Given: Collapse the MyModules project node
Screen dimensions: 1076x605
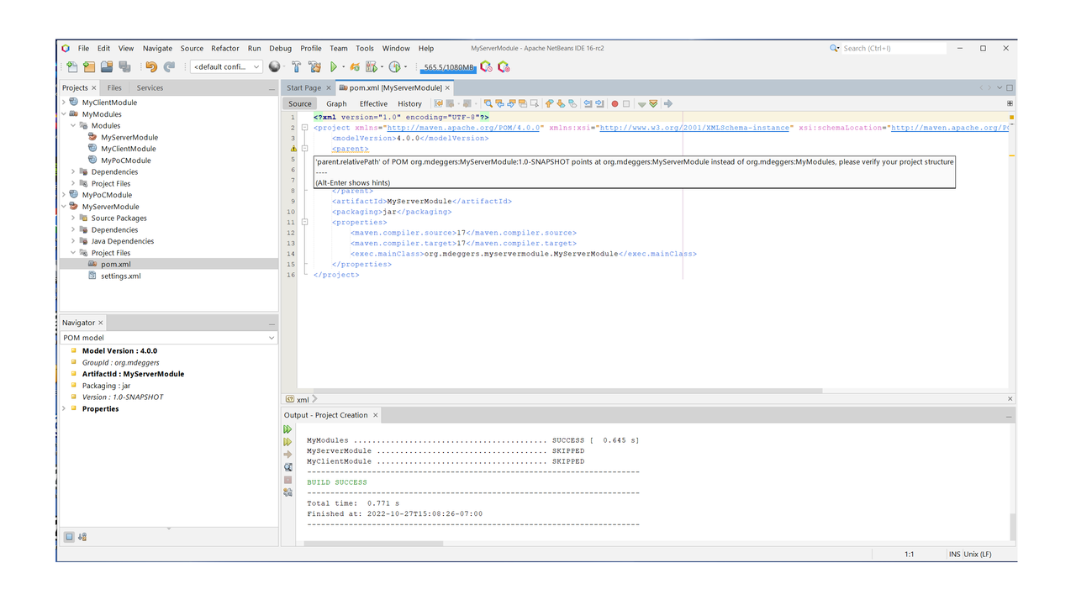Looking at the screenshot, I should tap(64, 114).
